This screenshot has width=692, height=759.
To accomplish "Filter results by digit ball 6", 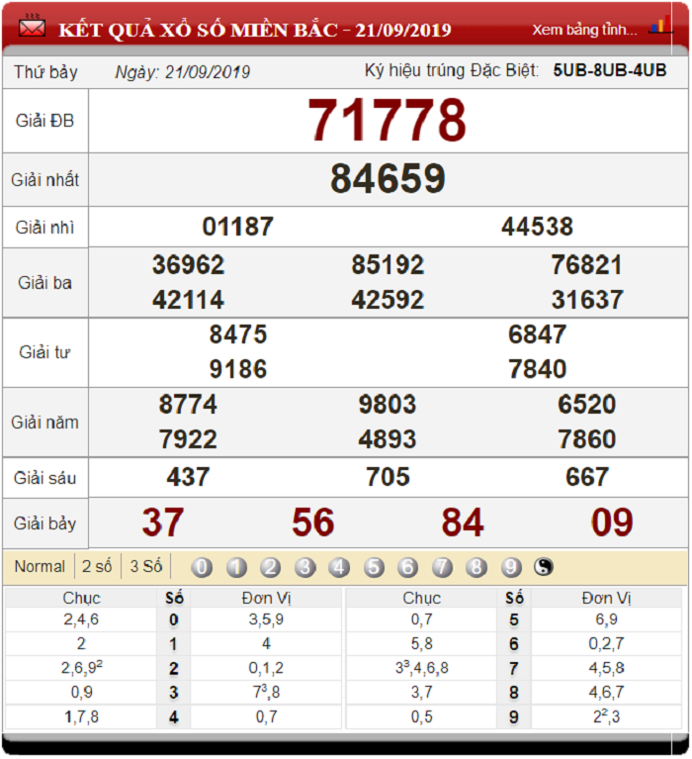I will tap(408, 567).
